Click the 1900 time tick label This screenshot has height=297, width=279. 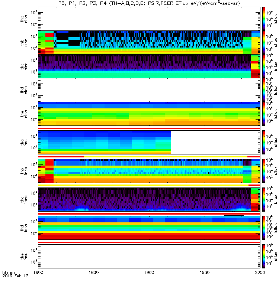click(x=149, y=272)
